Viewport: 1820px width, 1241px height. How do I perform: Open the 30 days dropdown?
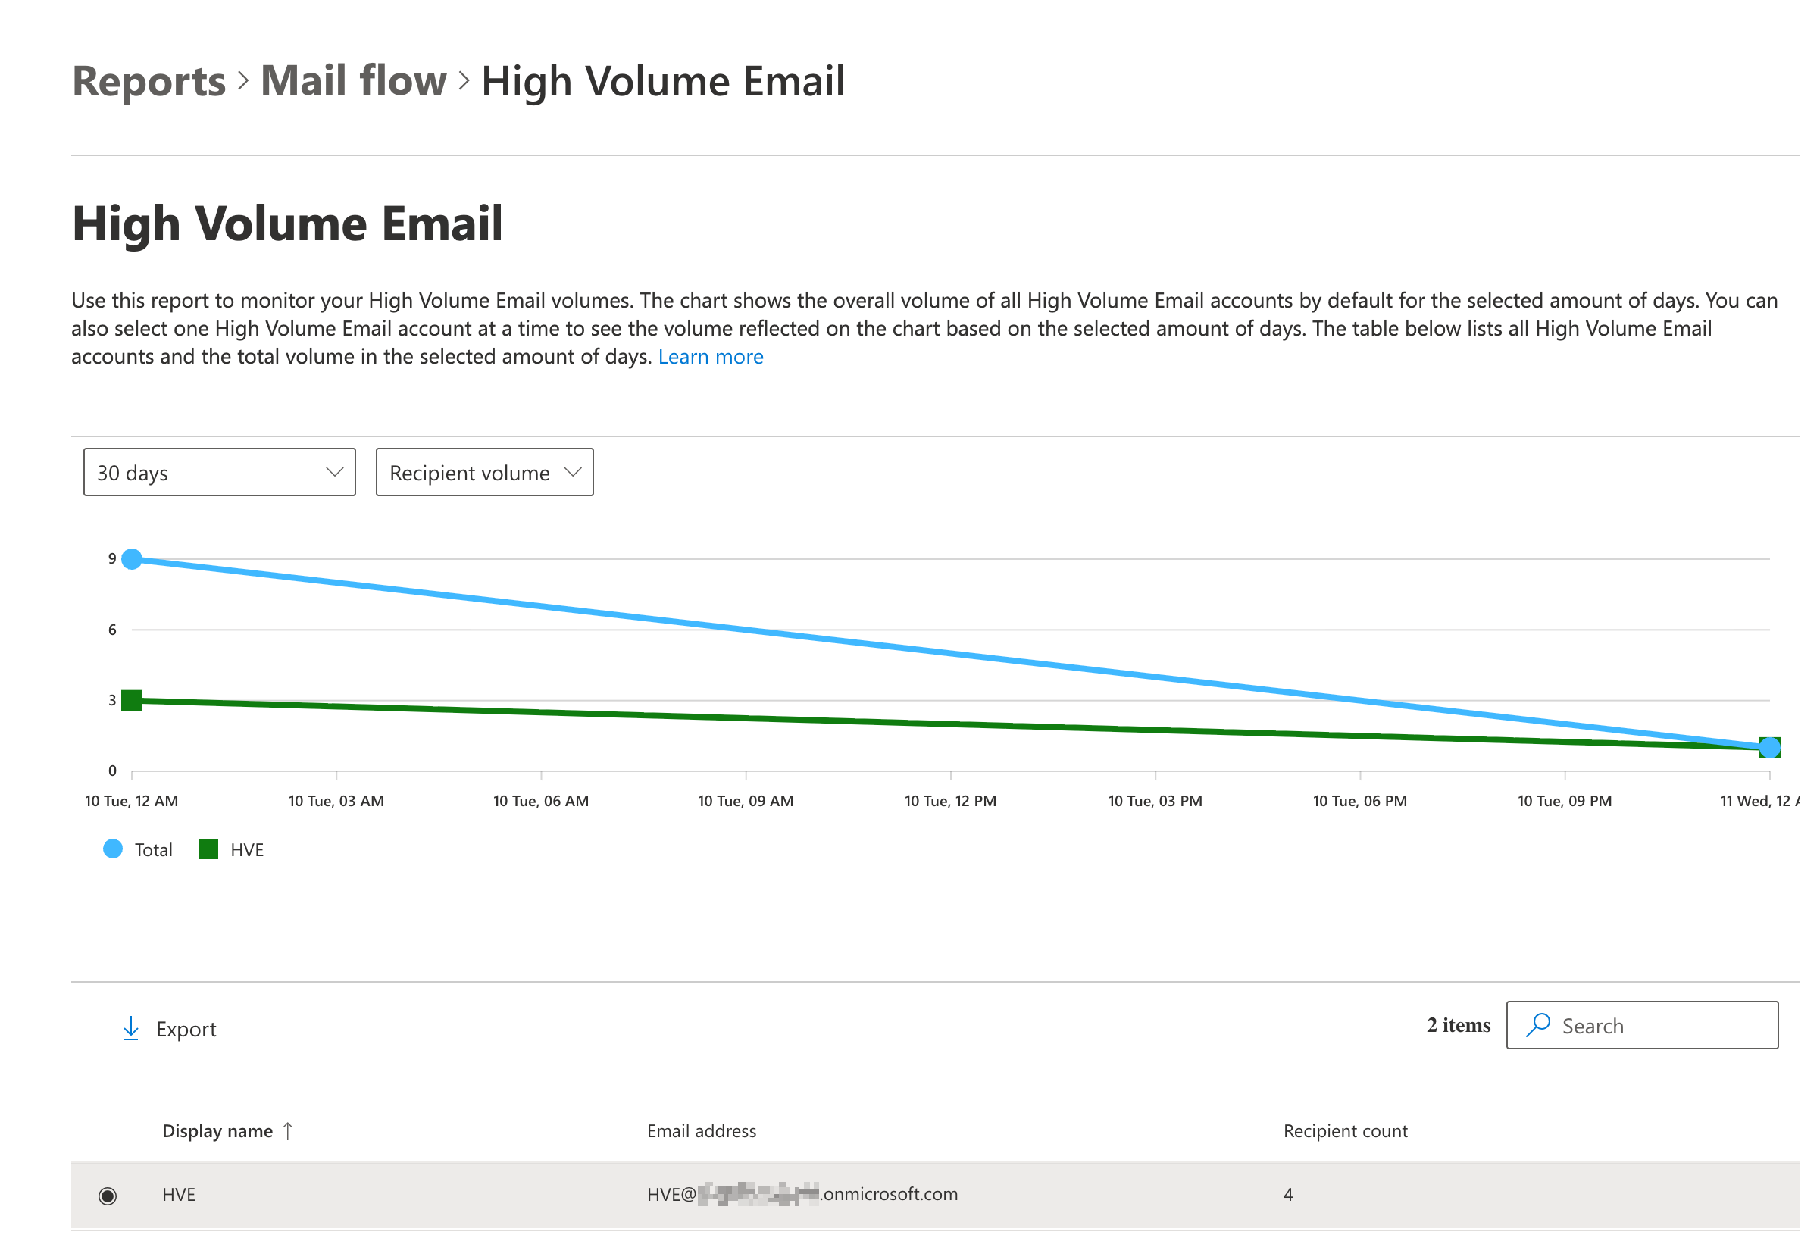point(219,472)
